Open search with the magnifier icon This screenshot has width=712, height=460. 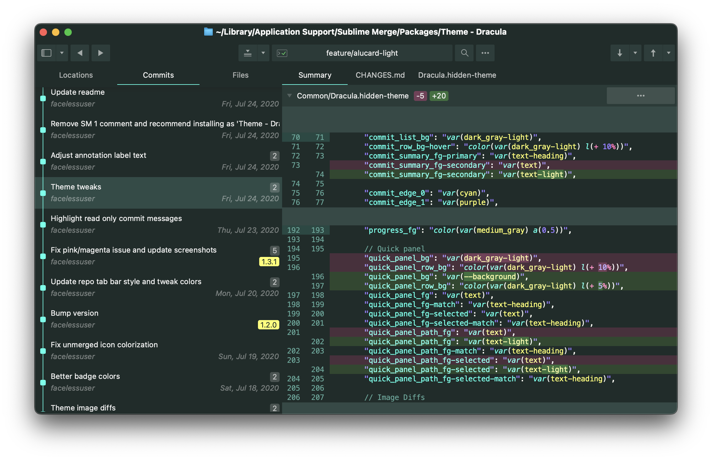465,53
